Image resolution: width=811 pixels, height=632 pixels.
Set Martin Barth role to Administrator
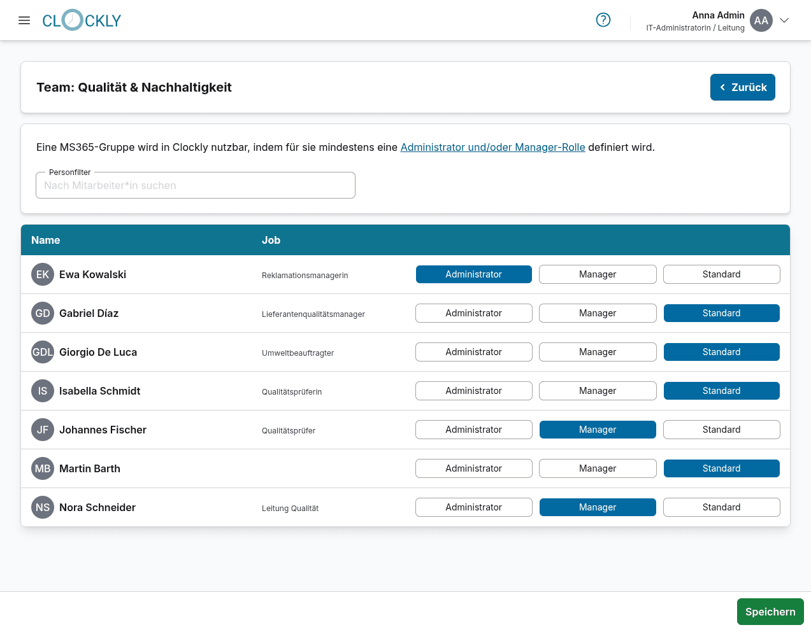point(473,468)
